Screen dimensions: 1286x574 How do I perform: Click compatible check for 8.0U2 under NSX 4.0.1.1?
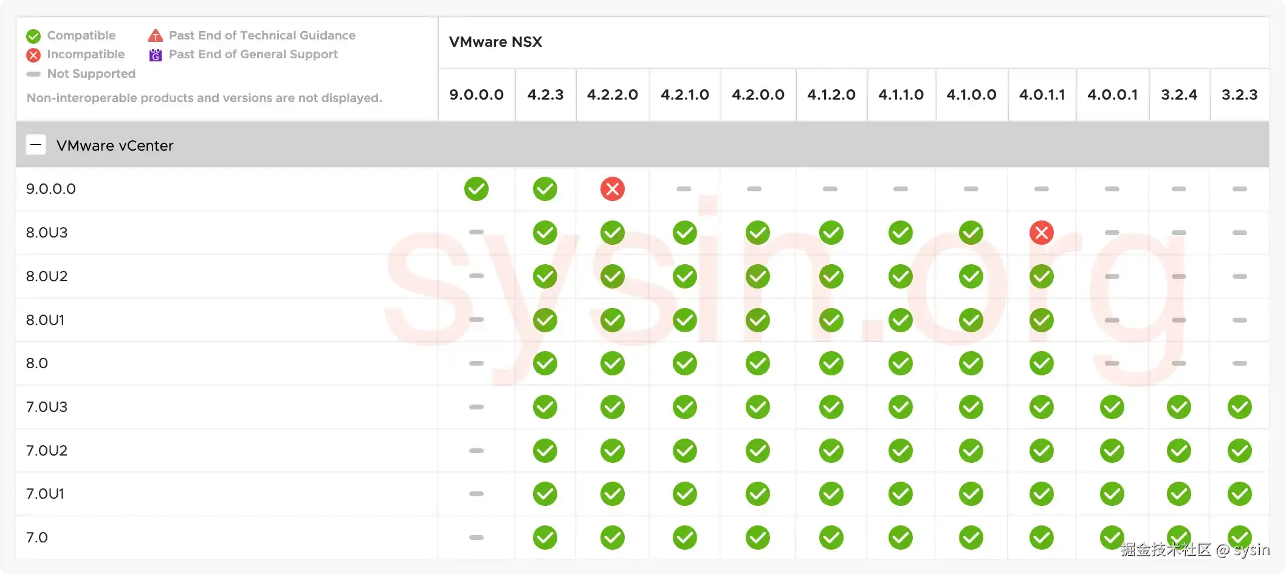[1042, 276]
